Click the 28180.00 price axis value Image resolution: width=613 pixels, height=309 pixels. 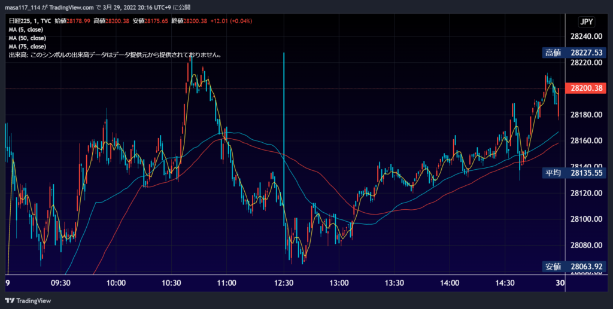[x=587, y=115]
